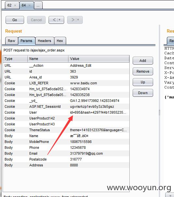Select repeater tab 64
The height and width of the screenshot is (197, 174).
[x=24, y=5]
